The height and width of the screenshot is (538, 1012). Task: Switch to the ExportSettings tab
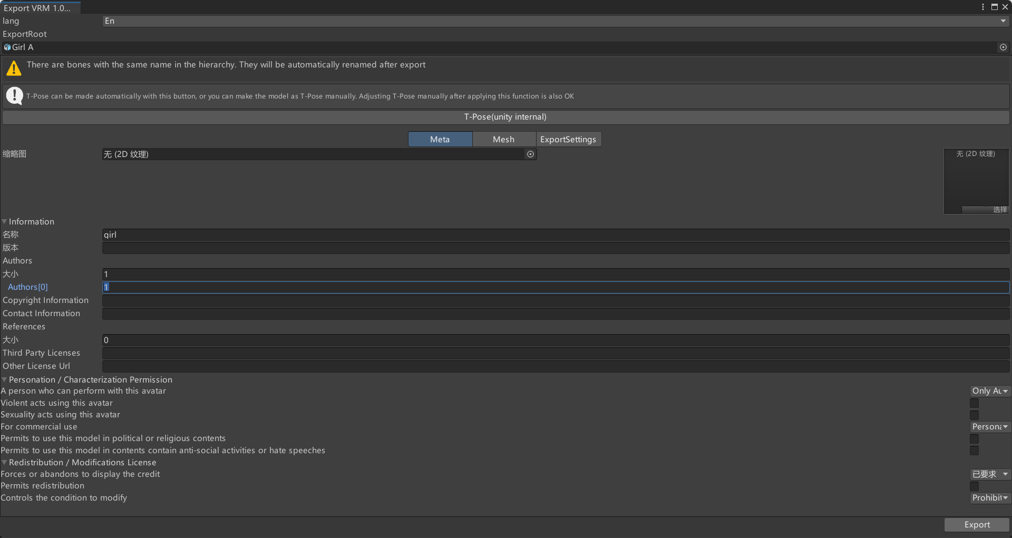click(568, 140)
